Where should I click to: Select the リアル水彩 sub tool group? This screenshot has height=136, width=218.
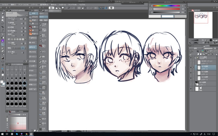click(x=34, y=17)
